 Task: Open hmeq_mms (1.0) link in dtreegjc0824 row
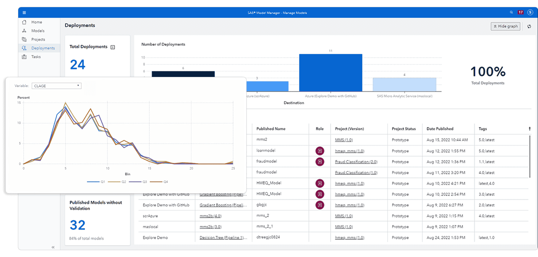click(350, 238)
